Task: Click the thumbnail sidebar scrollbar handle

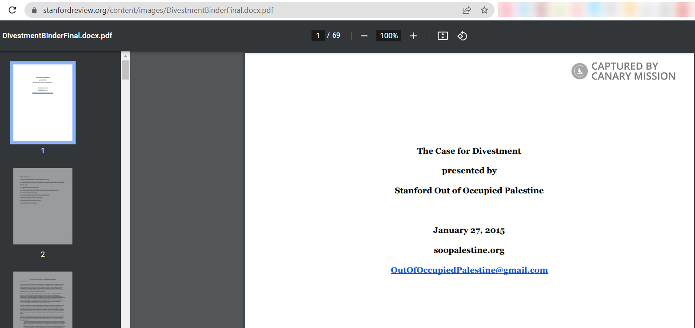Action: pyautogui.click(x=125, y=70)
